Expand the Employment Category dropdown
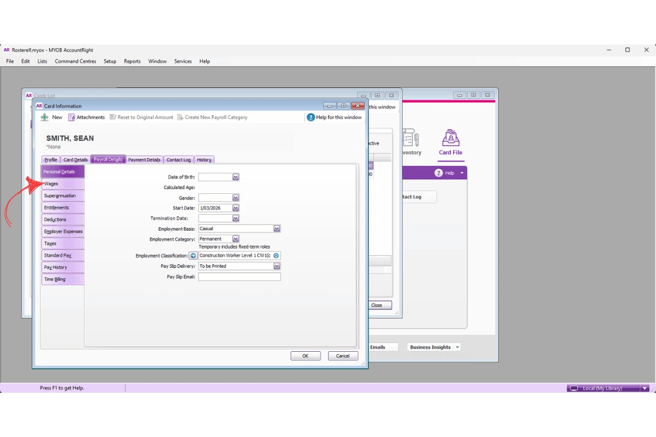The height and width of the screenshot is (437, 656). [236, 239]
